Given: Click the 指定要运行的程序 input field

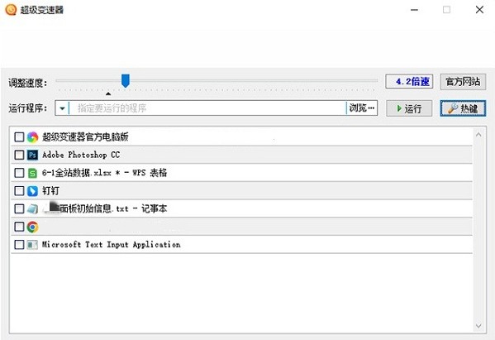Looking at the screenshot, I should 207,108.
